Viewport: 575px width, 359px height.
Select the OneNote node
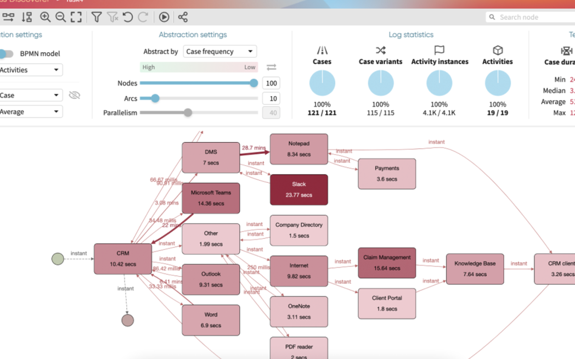coord(299,312)
